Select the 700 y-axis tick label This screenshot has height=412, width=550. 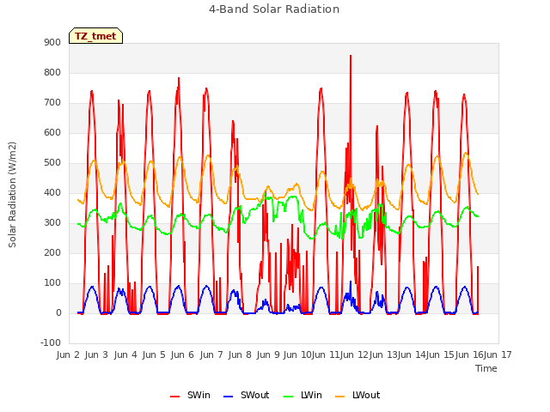click(52, 103)
